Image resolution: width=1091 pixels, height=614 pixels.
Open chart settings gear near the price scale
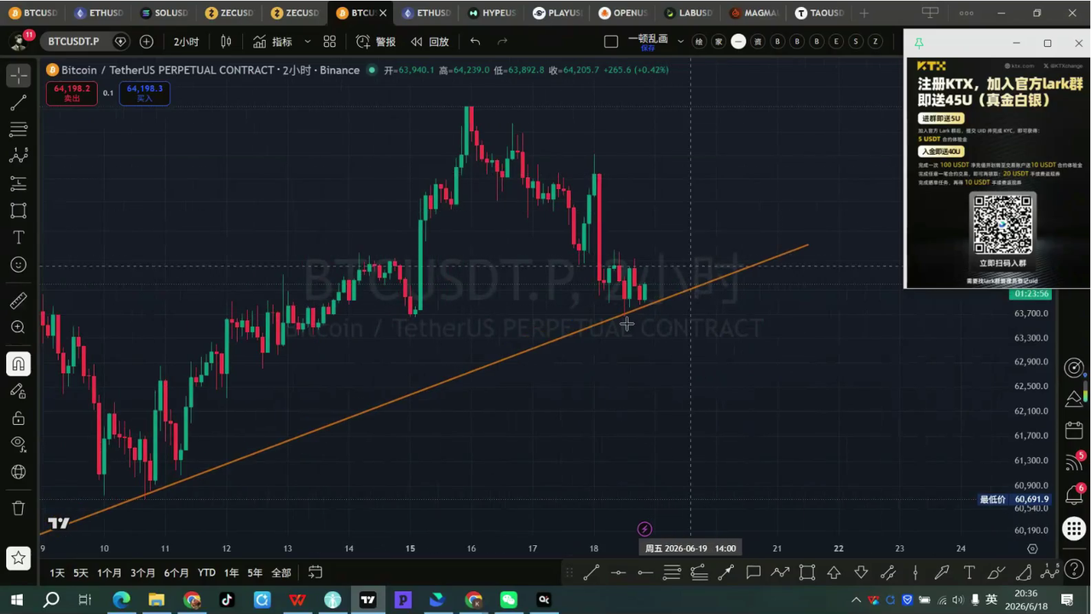point(1032,548)
